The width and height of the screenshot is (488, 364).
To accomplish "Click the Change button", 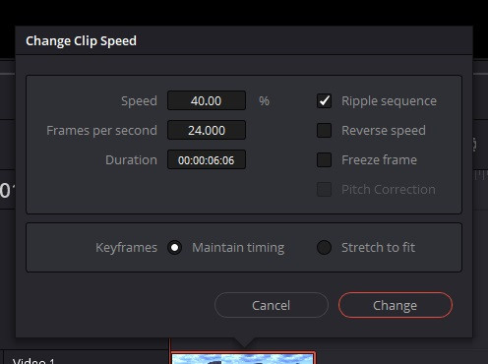I will 396,305.
